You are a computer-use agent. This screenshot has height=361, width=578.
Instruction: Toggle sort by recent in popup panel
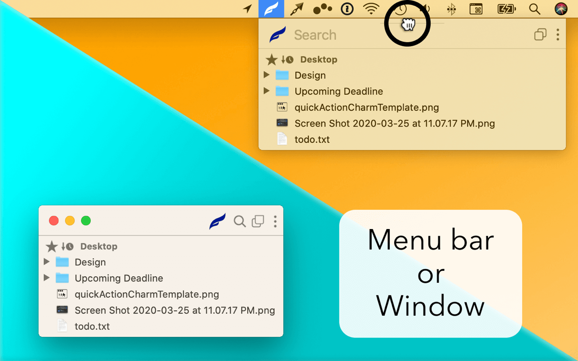click(x=287, y=59)
